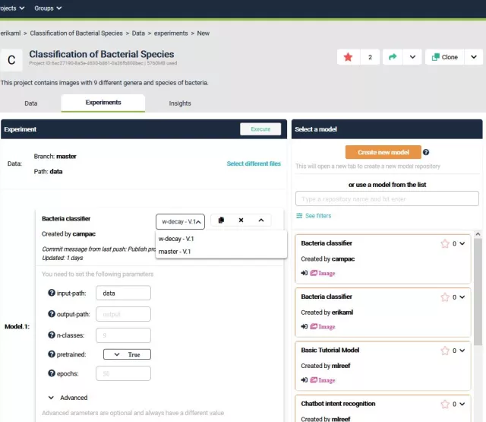
Task: Click help icon next to input-path
Action: coord(52,293)
